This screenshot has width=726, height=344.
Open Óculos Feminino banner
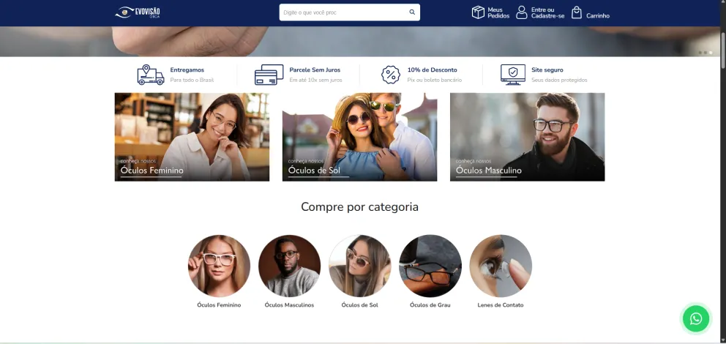pos(192,137)
